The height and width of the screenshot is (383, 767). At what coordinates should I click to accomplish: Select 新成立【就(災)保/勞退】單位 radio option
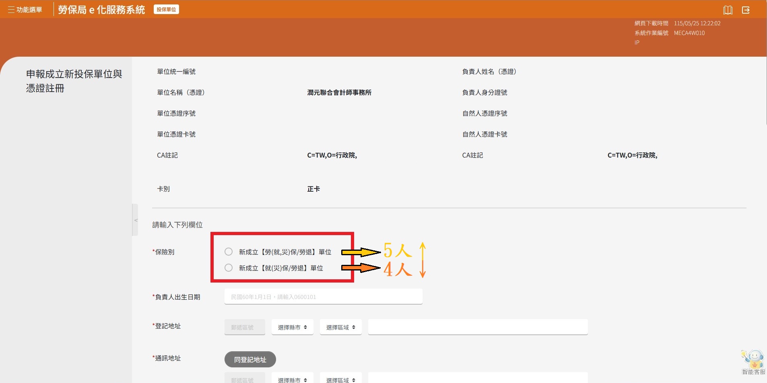click(x=229, y=268)
